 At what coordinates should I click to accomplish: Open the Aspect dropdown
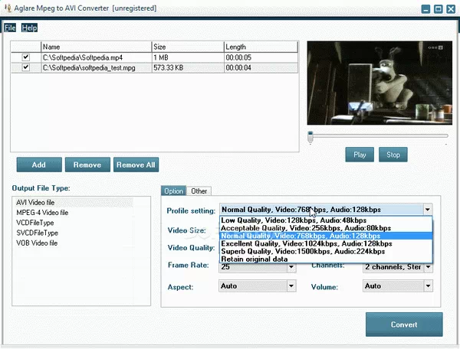click(291, 285)
